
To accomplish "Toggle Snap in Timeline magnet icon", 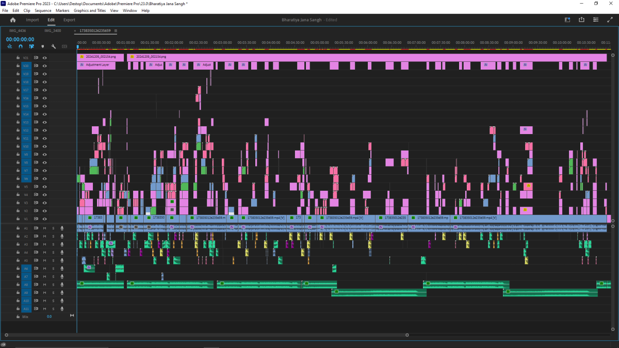I will pos(21,46).
